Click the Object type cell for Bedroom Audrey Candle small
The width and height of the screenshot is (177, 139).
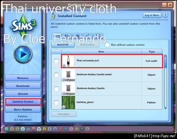click(151, 75)
